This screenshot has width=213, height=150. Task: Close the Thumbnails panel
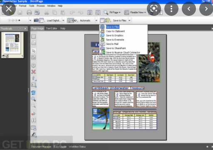25,29
